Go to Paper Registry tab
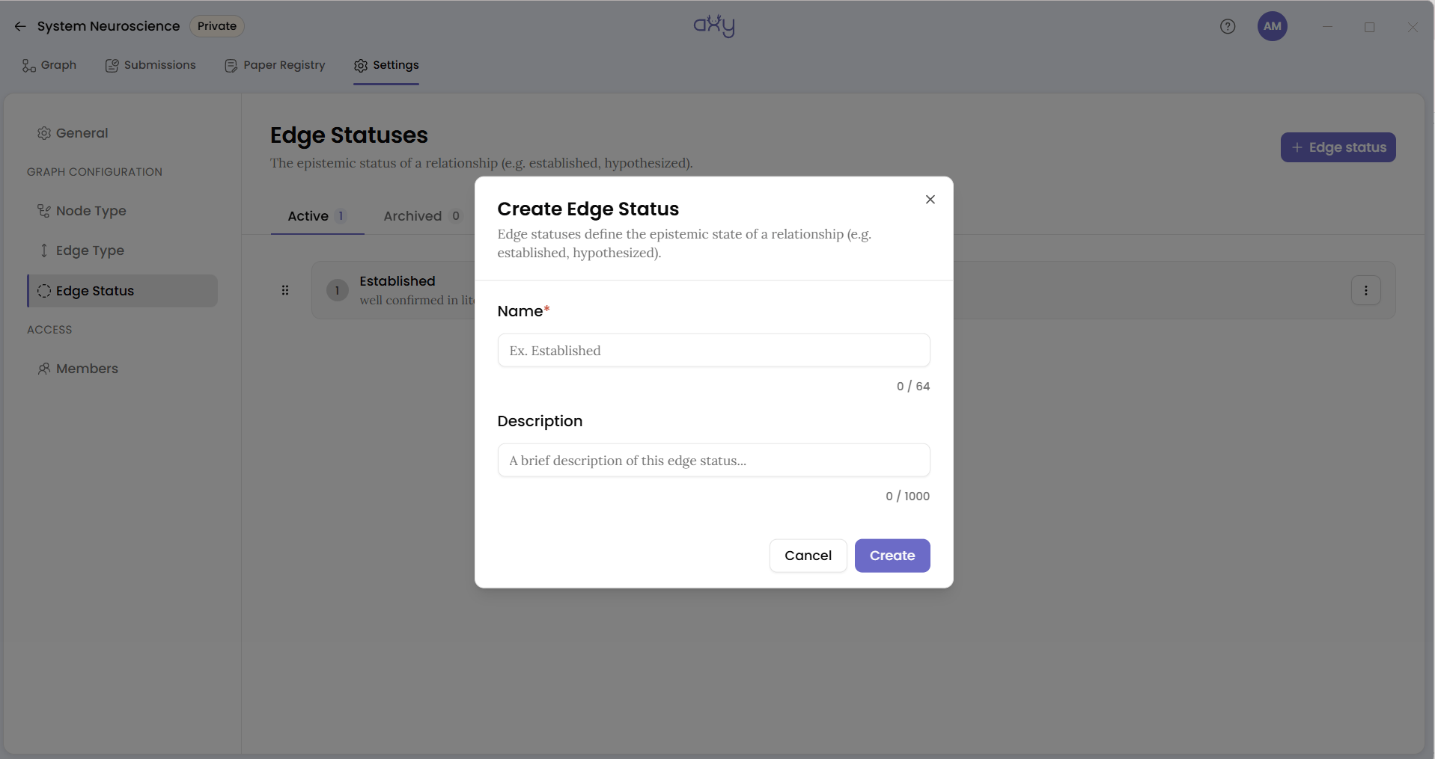This screenshot has width=1435, height=759. [275, 65]
